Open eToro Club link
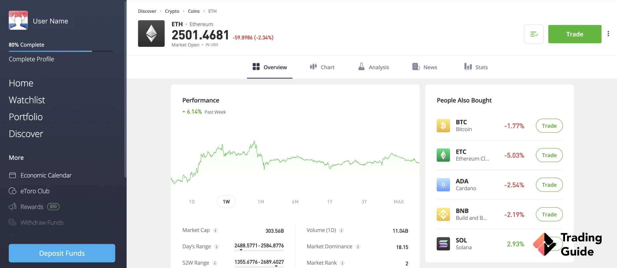617x268 pixels. coord(35,191)
